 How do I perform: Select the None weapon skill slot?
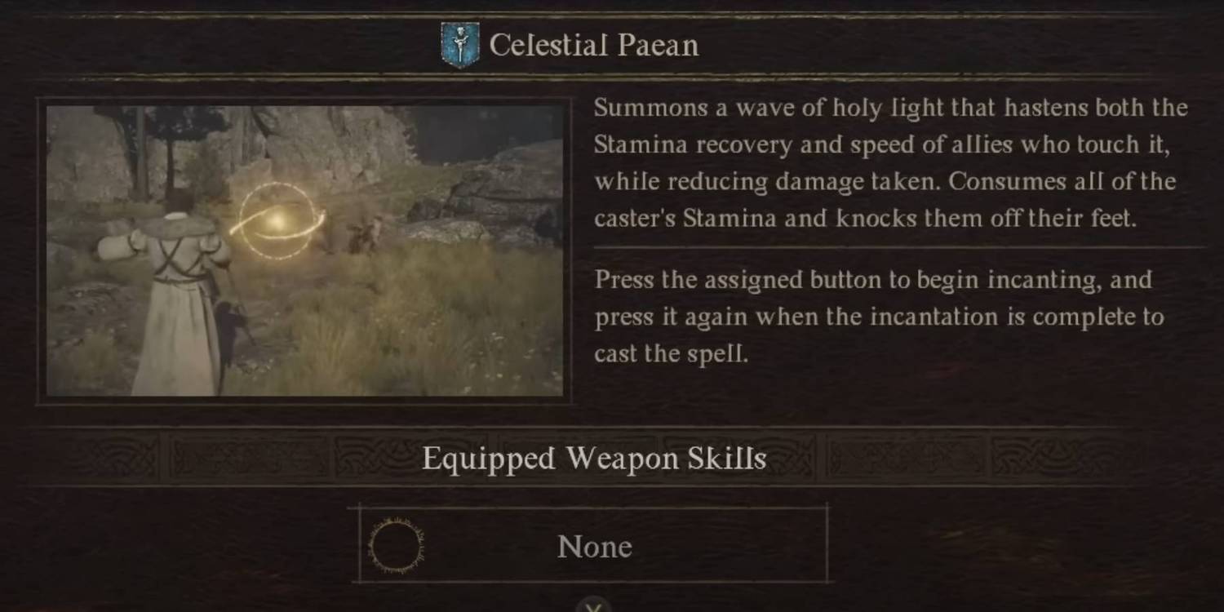[593, 545]
